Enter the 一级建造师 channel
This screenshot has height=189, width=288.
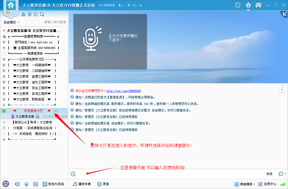(x=34, y=65)
